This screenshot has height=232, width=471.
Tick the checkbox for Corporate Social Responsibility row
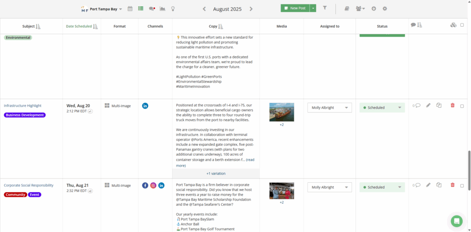(462, 185)
